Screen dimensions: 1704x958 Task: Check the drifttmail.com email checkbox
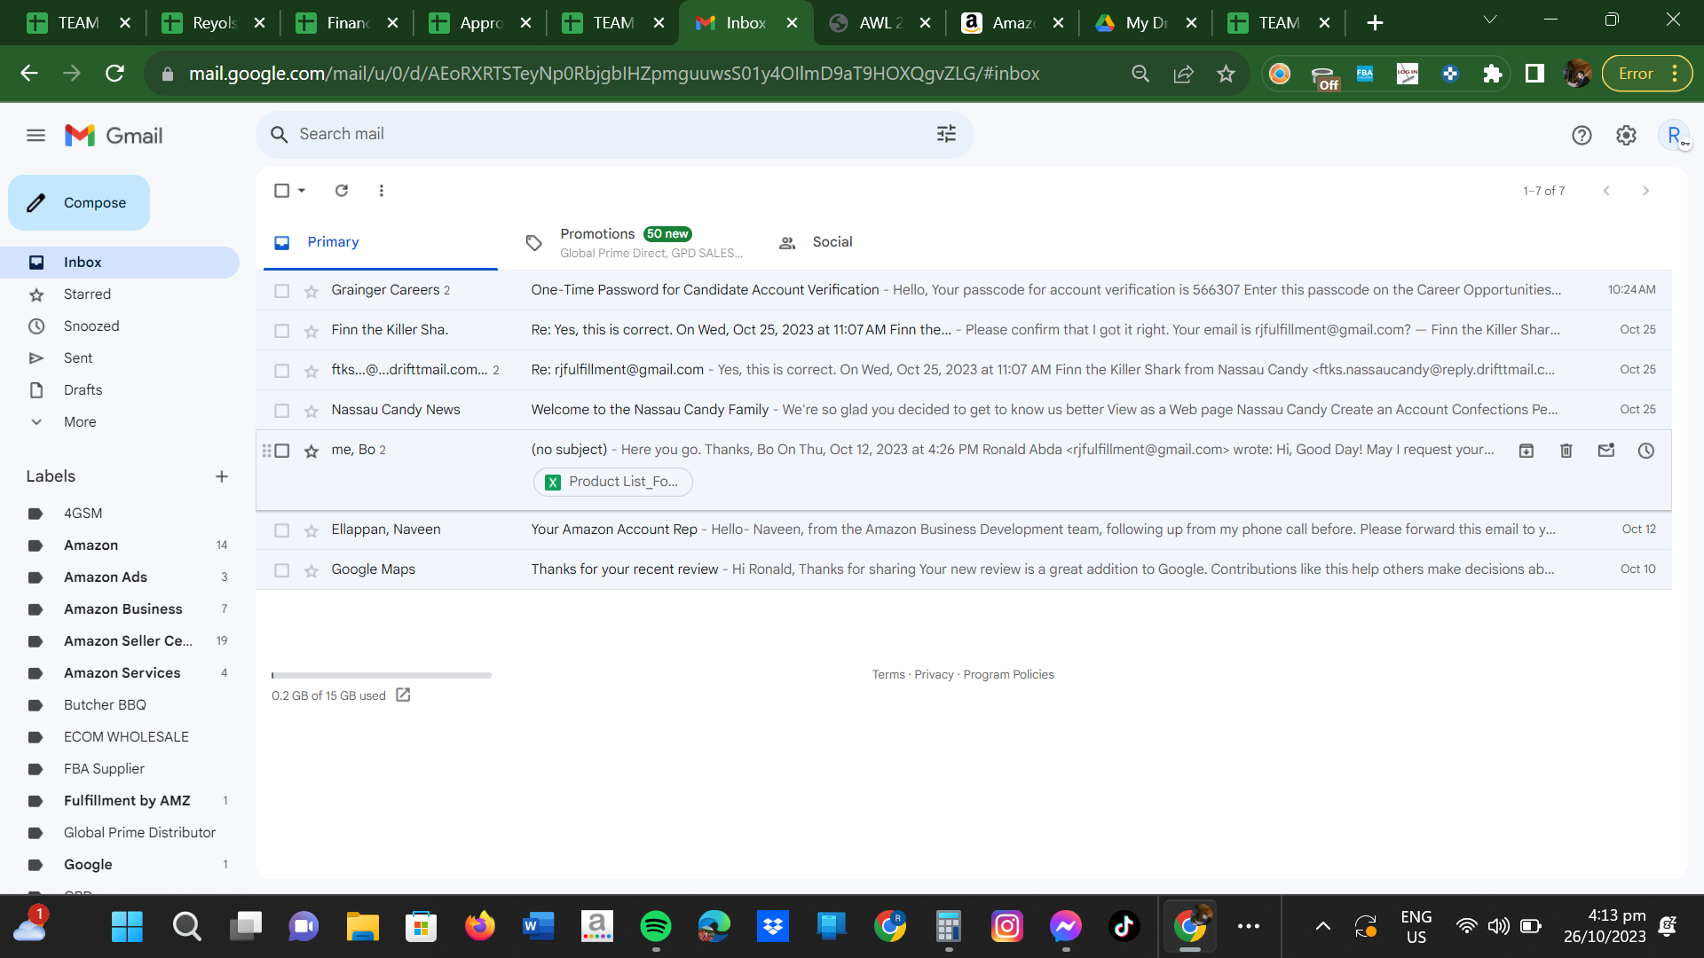pos(282,371)
